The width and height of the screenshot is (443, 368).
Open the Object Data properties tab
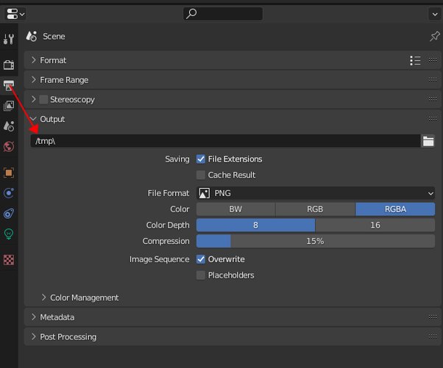[9, 234]
